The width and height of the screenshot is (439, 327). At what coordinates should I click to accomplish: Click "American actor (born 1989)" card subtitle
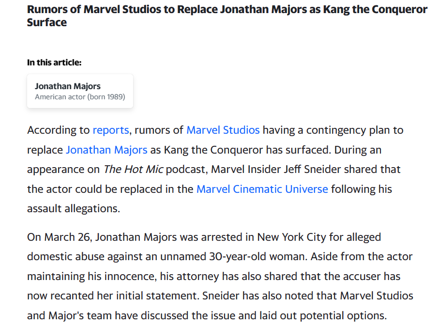80,97
